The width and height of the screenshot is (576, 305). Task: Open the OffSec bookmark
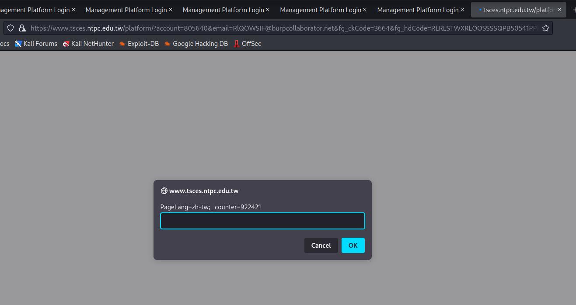pos(247,43)
